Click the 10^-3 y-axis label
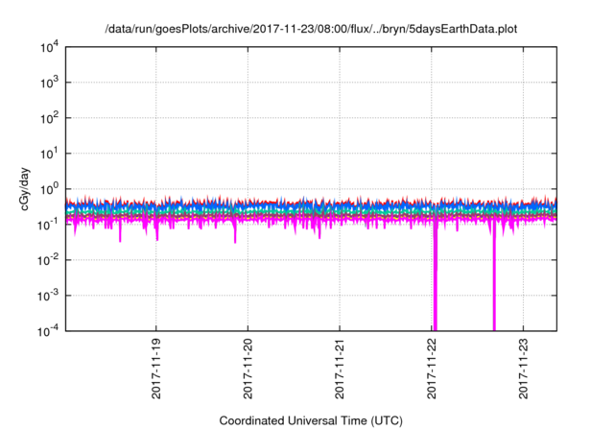614x430 pixels. (x=48, y=296)
